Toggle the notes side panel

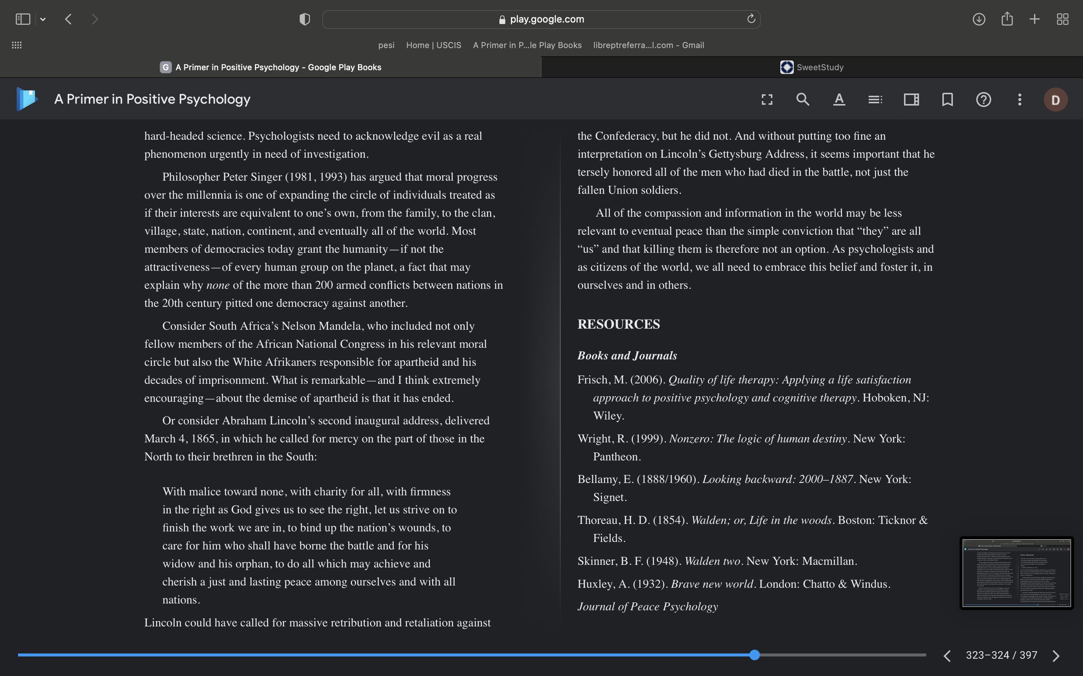pos(911,99)
